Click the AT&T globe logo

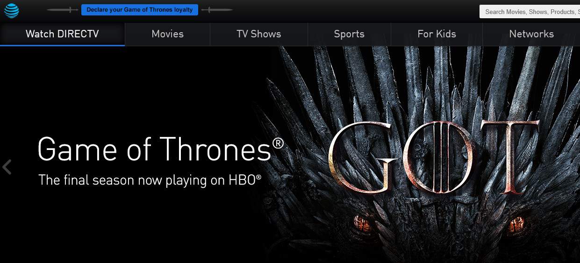(x=12, y=10)
